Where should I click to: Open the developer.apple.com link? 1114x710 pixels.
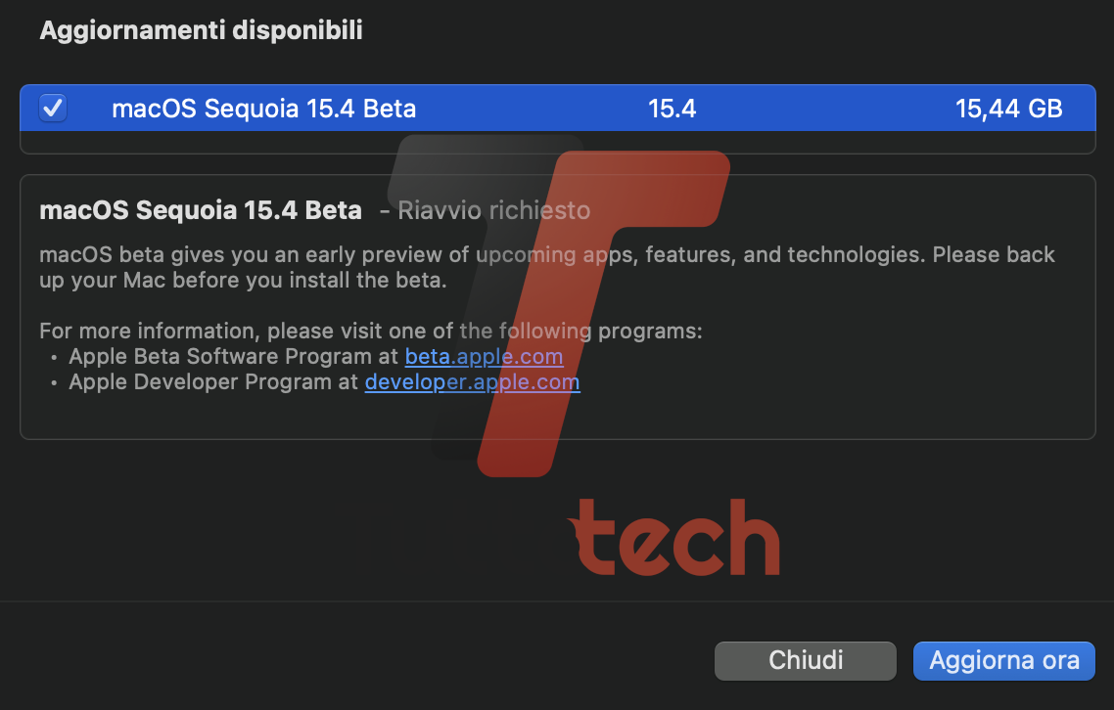tap(472, 382)
